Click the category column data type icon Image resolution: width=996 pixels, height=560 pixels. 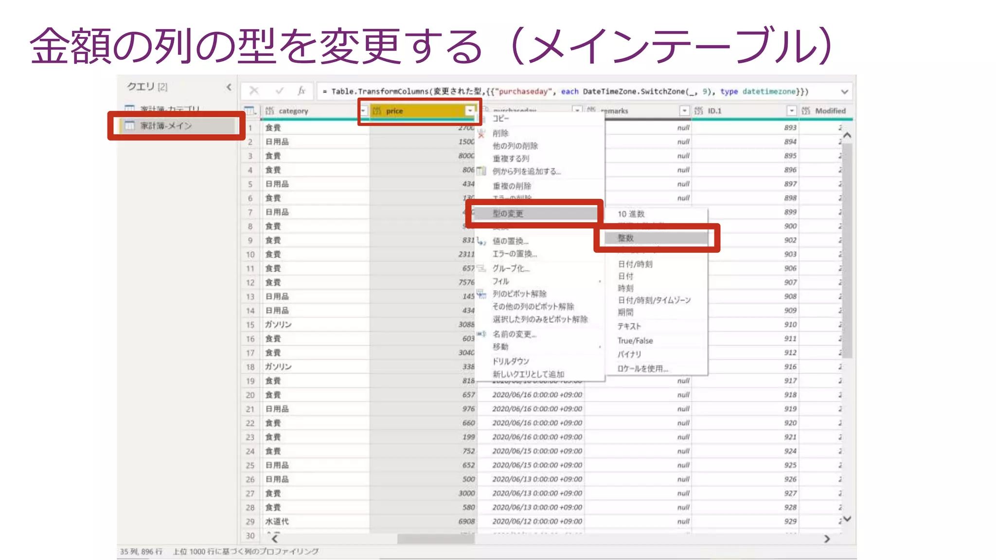pos(269,111)
